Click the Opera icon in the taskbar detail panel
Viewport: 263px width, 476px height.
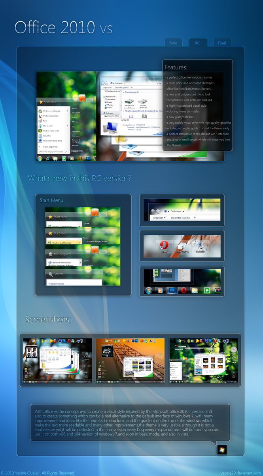click(x=184, y=290)
